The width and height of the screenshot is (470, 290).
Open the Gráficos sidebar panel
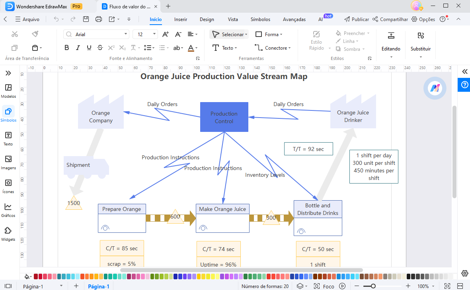click(8, 209)
